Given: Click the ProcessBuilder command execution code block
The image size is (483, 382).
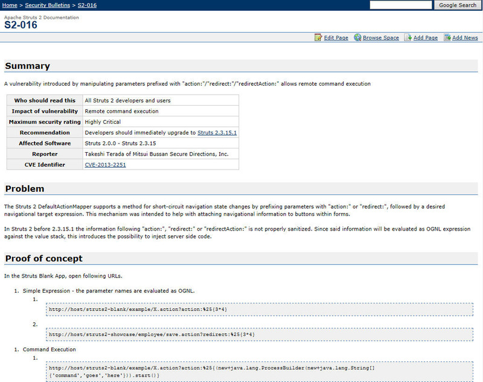Looking at the screenshot, I should click(x=259, y=371).
